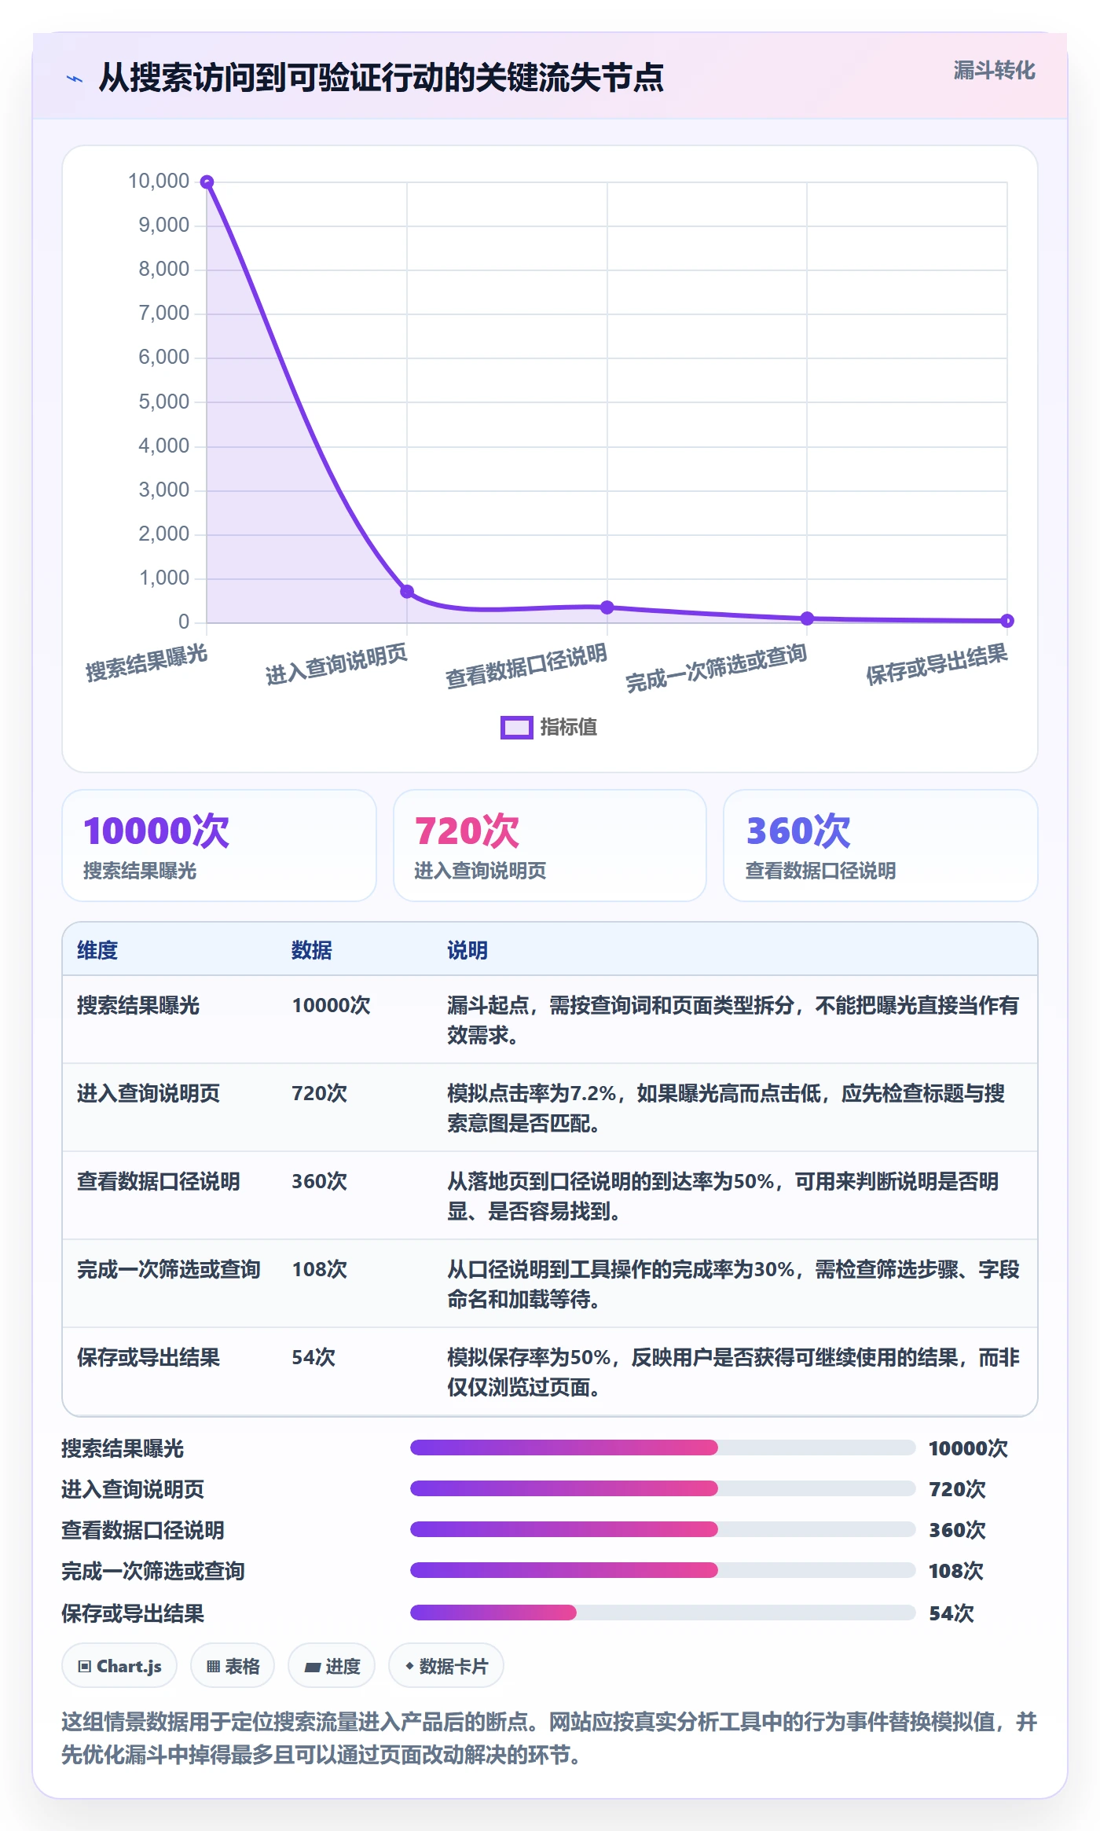
Task: Toggle the 指标值 legend swatch
Action: point(517,728)
